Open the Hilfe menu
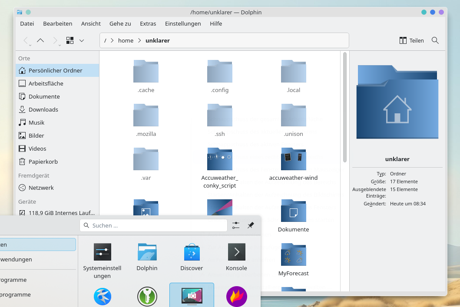460x307 pixels. (216, 24)
